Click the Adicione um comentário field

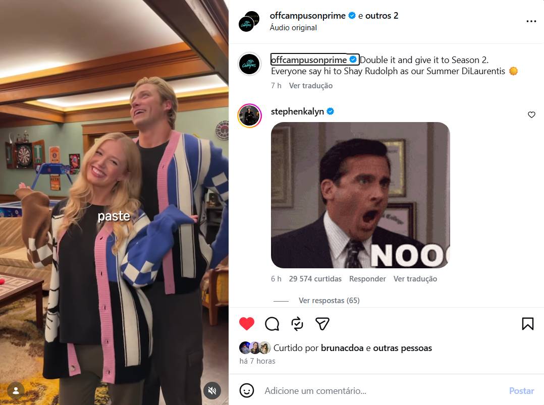[382, 391]
